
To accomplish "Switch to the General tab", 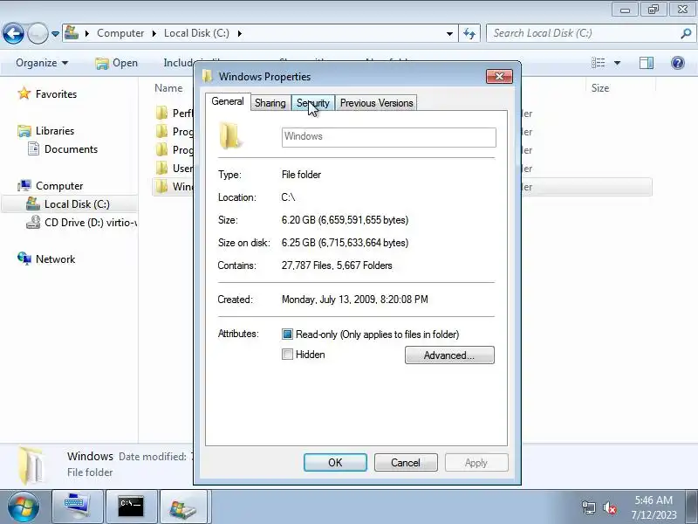I will (x=228, y=101).
